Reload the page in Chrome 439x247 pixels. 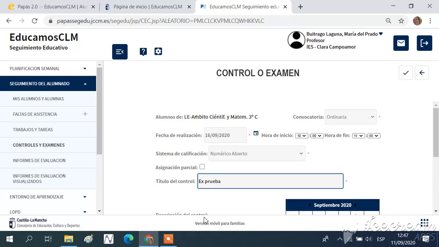(35, 21)
